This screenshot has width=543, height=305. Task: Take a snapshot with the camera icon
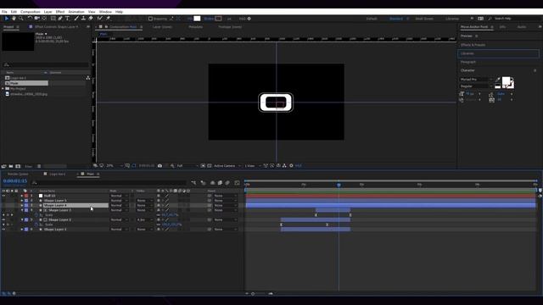pos(160,166)
